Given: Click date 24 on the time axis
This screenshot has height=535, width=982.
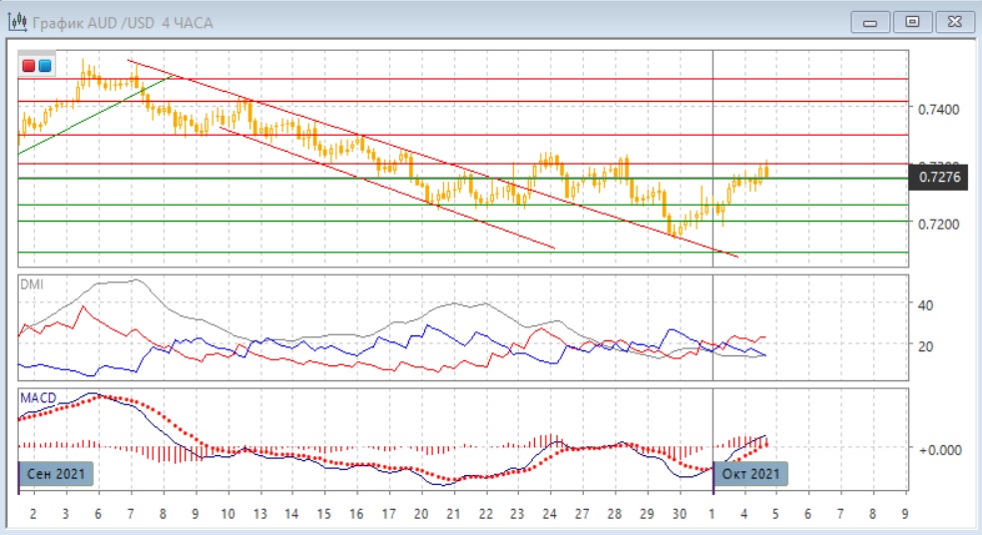Looking at the screenshot, I should (x=550, y=513).
